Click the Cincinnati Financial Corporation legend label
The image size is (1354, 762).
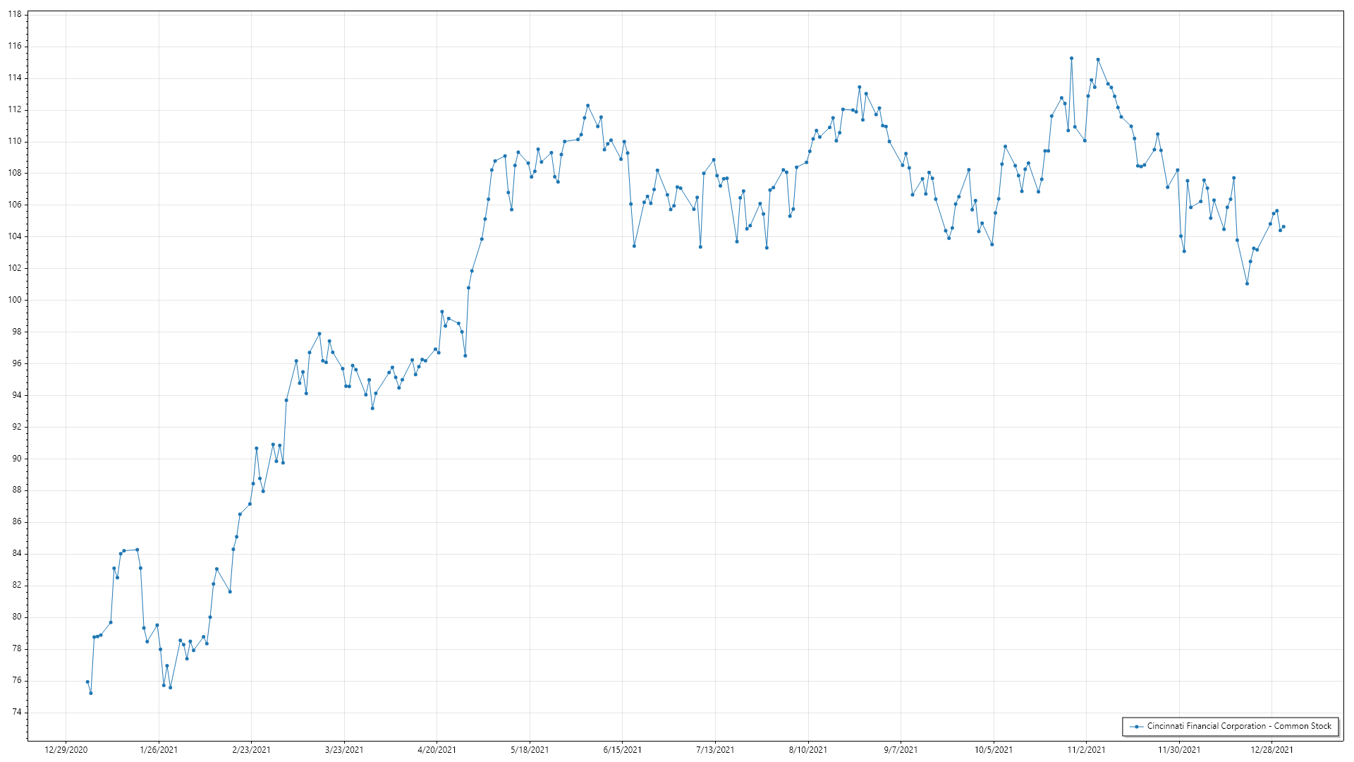coord(1239,726)
